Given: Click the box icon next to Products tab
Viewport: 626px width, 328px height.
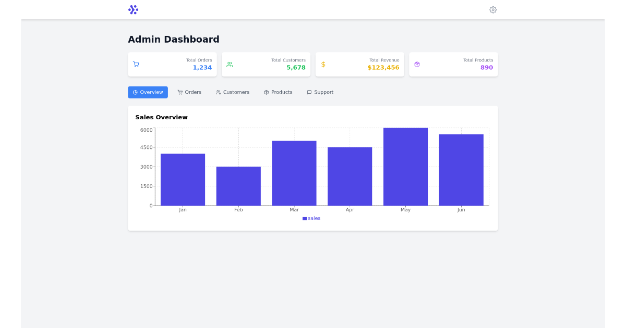Looking at the screenshot, I should click(x=266, y=92).
